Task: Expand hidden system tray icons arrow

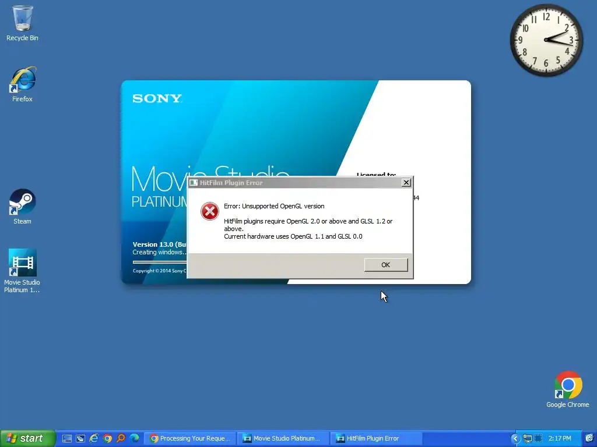Action: 515,439
